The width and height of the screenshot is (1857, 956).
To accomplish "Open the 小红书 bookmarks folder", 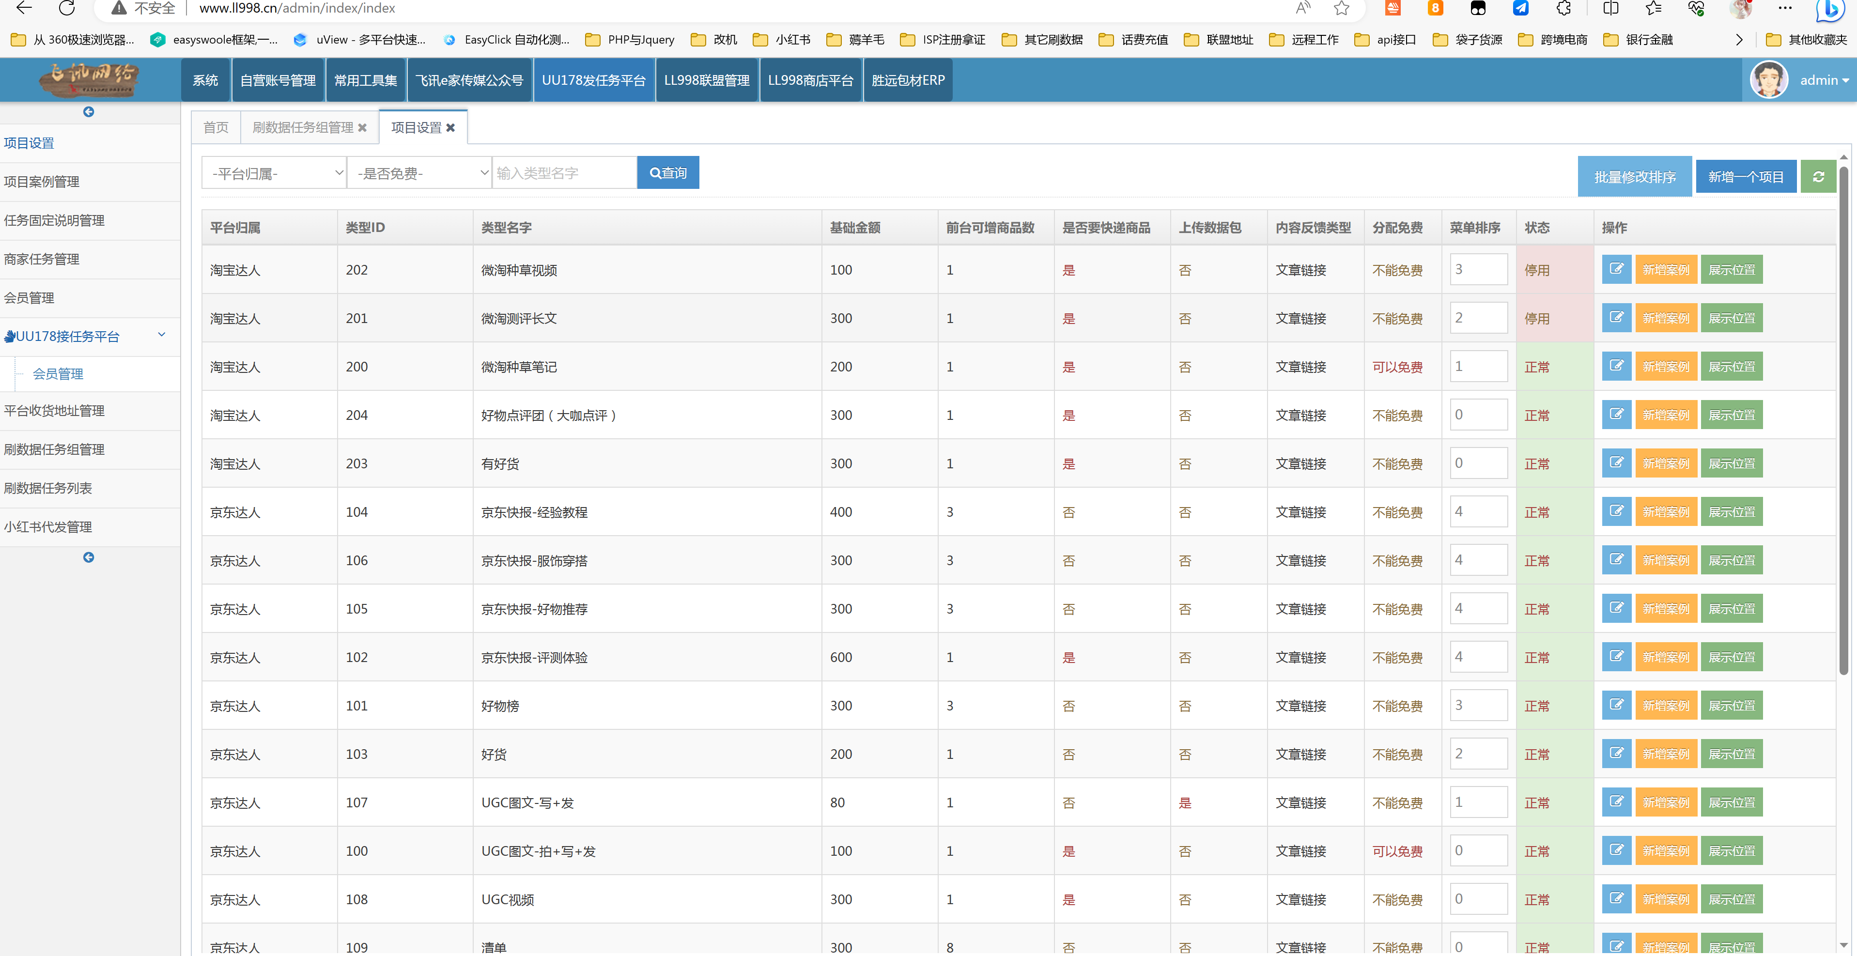I will (781, 40).
